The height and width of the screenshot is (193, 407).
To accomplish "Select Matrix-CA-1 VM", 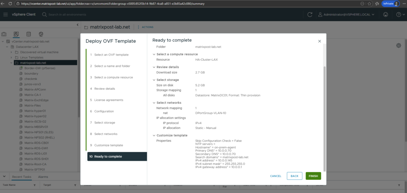I will click(x=33, y=95).
